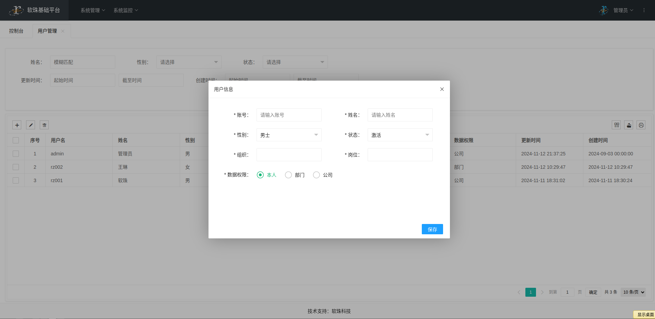Screen dimensions: 655x319
Task: Close the 用户信息 dialog with X
Action: [442, 89]
